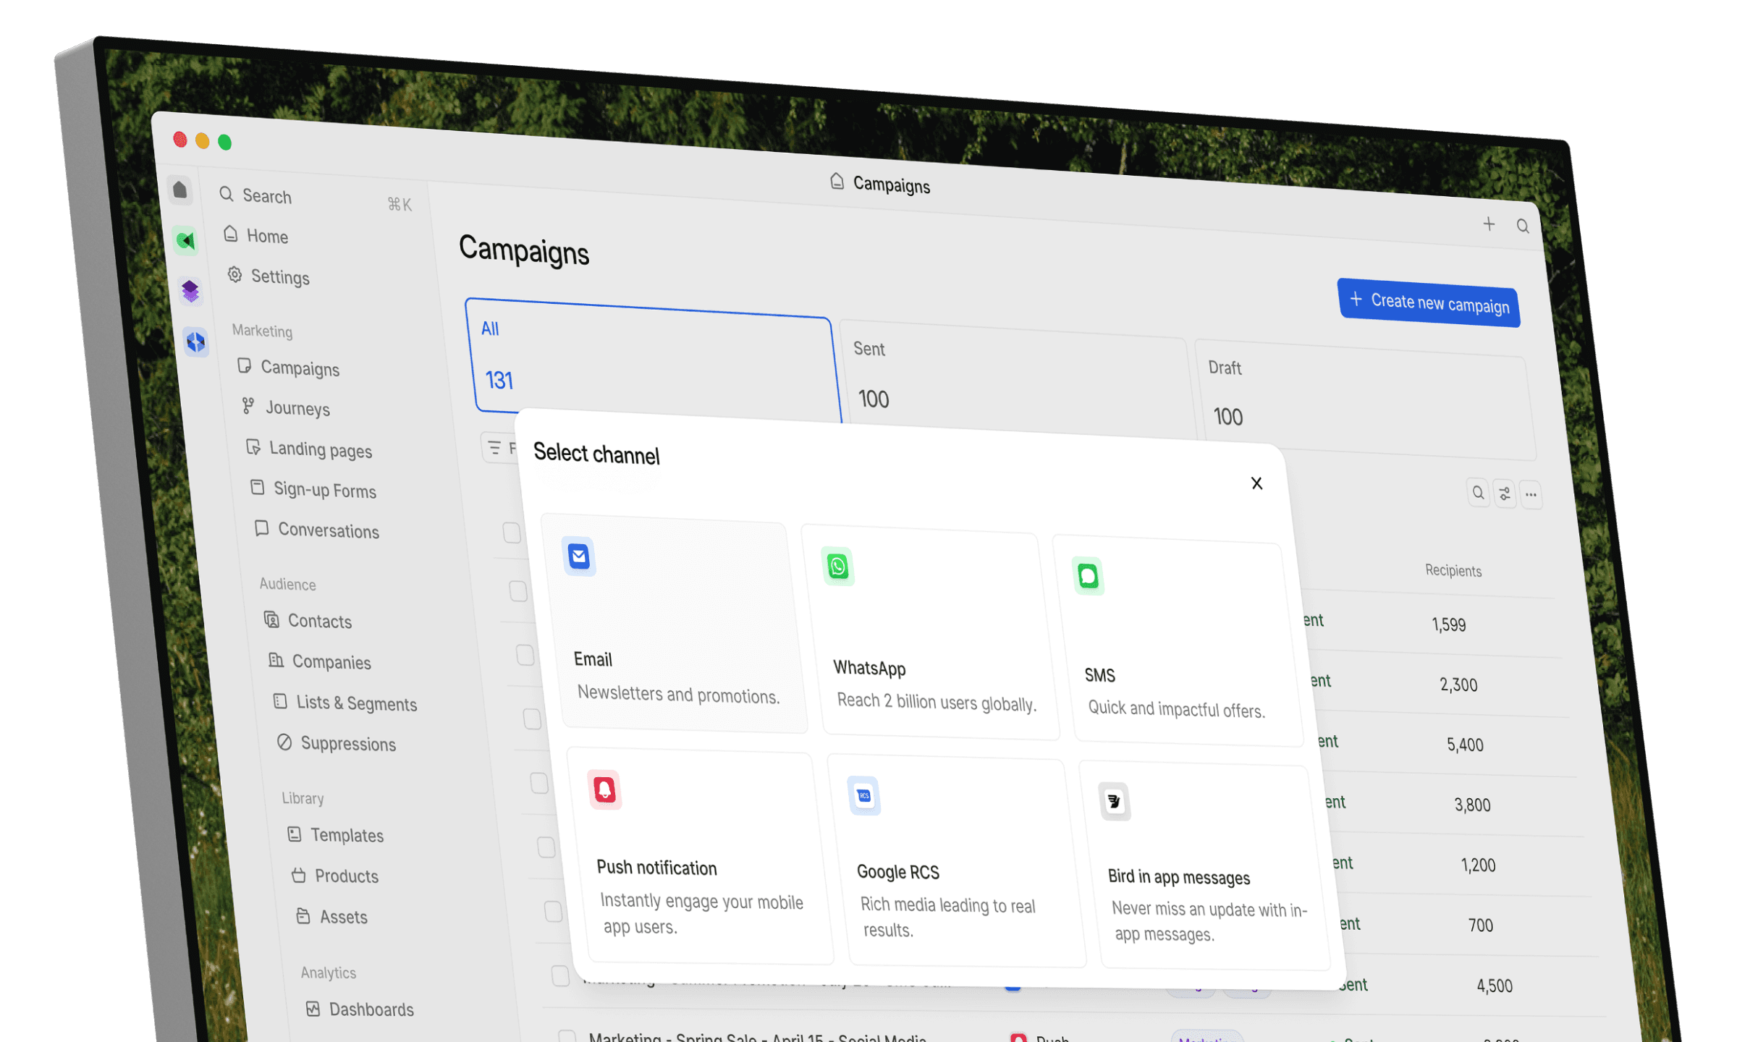This screenshot has height=1042, width=1737.
Task: Check the row checkbox for 2,300 recipients
Action: click(x=525, y=655)
